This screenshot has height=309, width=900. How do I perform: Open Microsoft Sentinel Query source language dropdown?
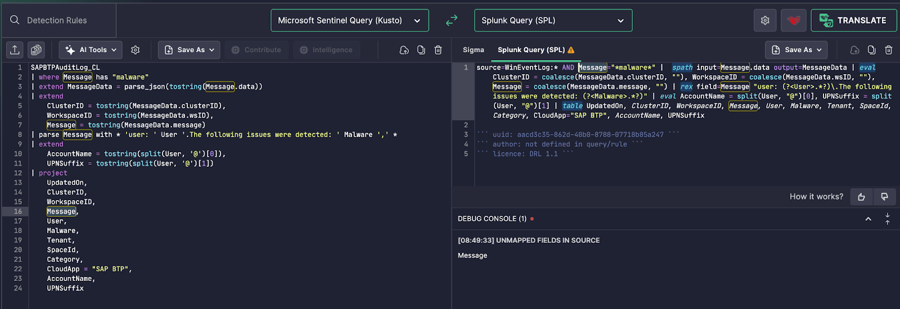349,20
